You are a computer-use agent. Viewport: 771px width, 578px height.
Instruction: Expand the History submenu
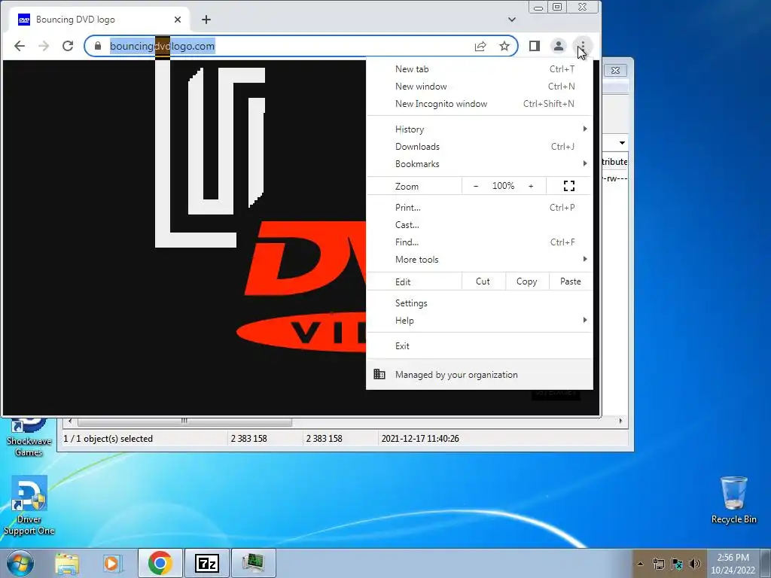480,129
